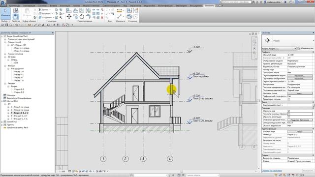Select the Copy tool in ribbon
This screenshot has width=315, height=177.
[75, 16]
